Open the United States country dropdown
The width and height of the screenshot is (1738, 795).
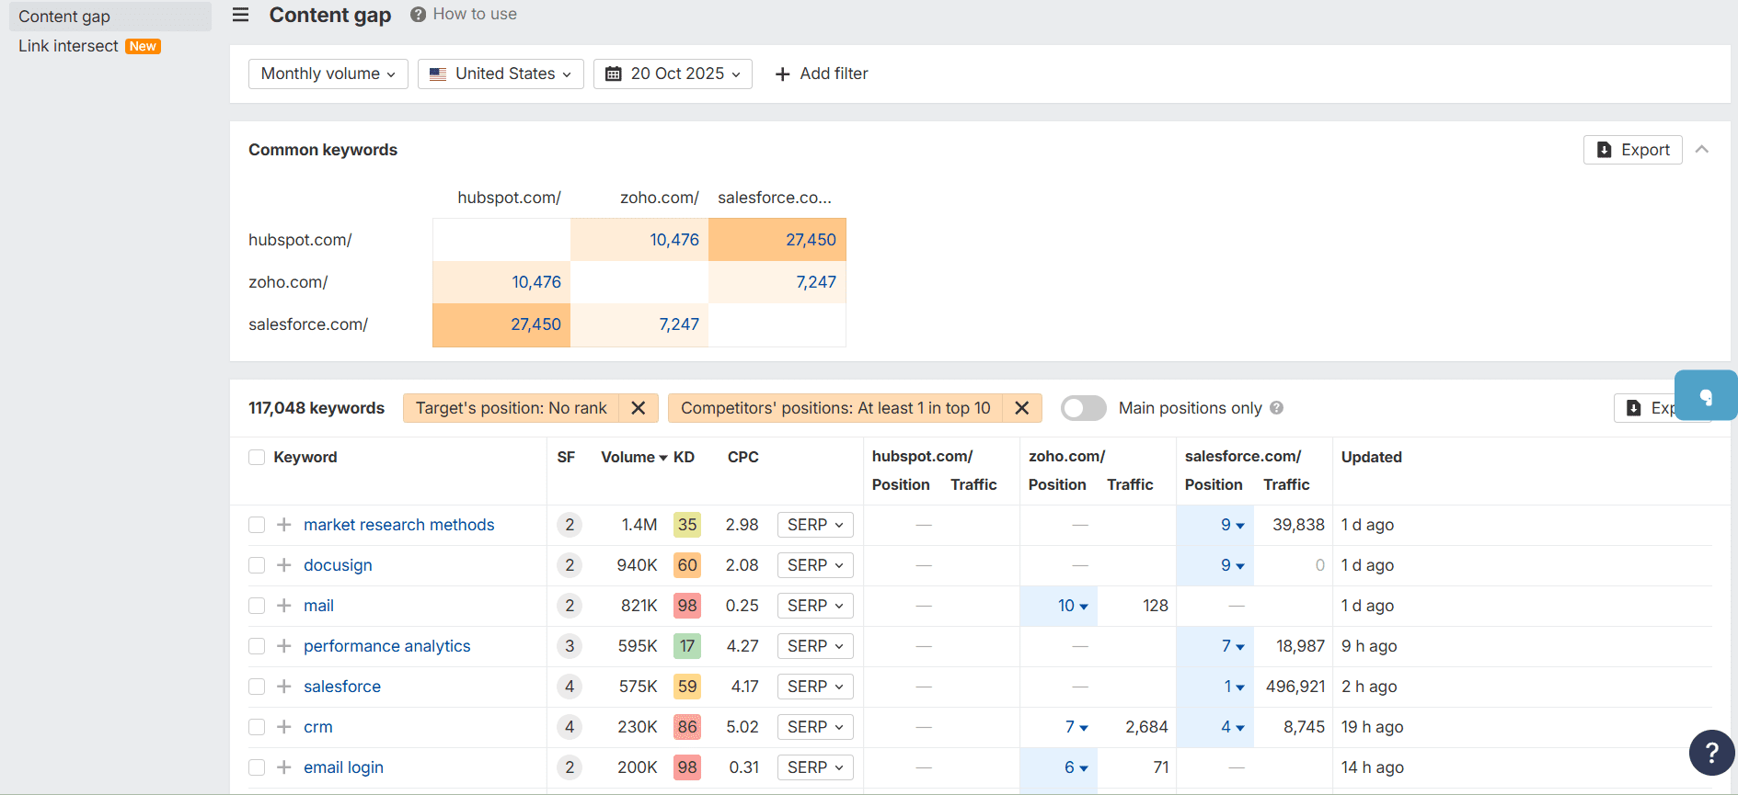[501, 74]
